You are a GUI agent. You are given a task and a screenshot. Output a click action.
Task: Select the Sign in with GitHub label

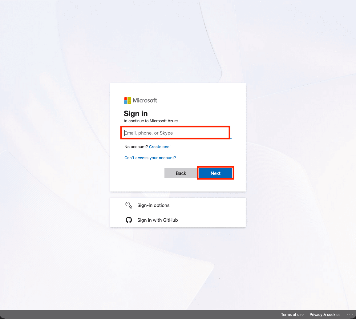click(x=157, y=220)
